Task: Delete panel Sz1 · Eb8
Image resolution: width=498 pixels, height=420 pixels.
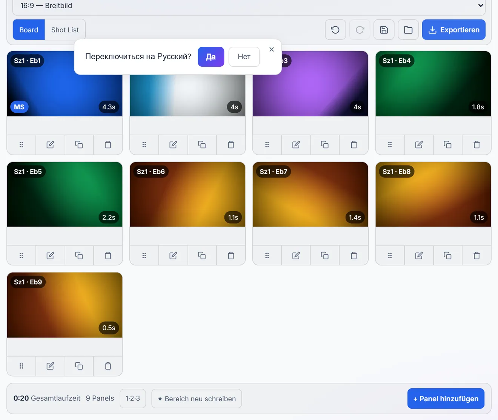Action: (476, 256)
